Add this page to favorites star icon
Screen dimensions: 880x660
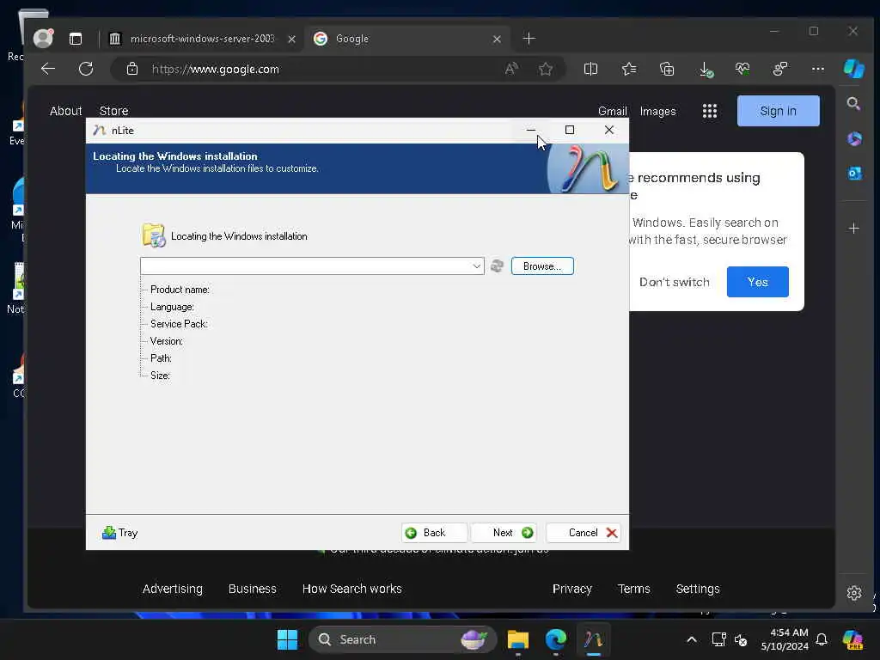click(x=545, y=69)
